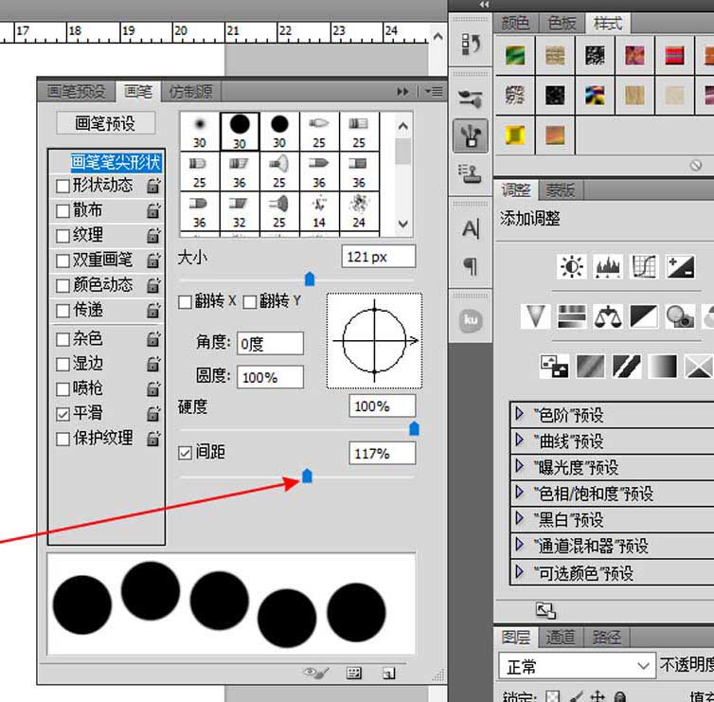Select 画笔笔尖形状 in the list
Viewport: 714px width, 702px height.
116,162
